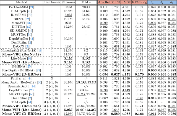Image resolution: width=177 pixels, height=116 pixels.
Task: Click the Monodepth2 (ResNet18) citation [18]
Action: tap(40, 50)
